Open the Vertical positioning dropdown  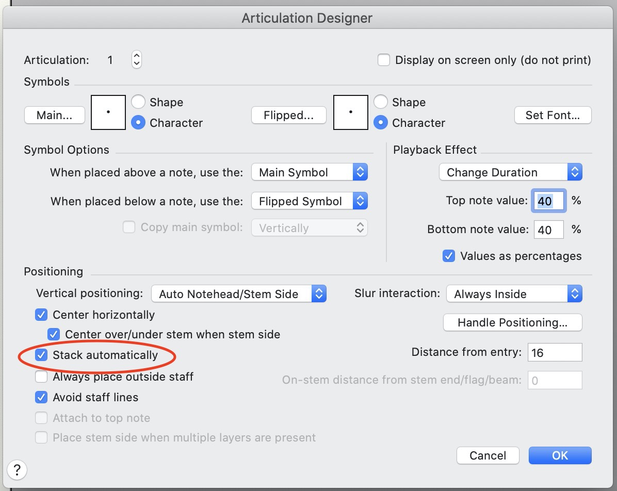pos(239,294)
